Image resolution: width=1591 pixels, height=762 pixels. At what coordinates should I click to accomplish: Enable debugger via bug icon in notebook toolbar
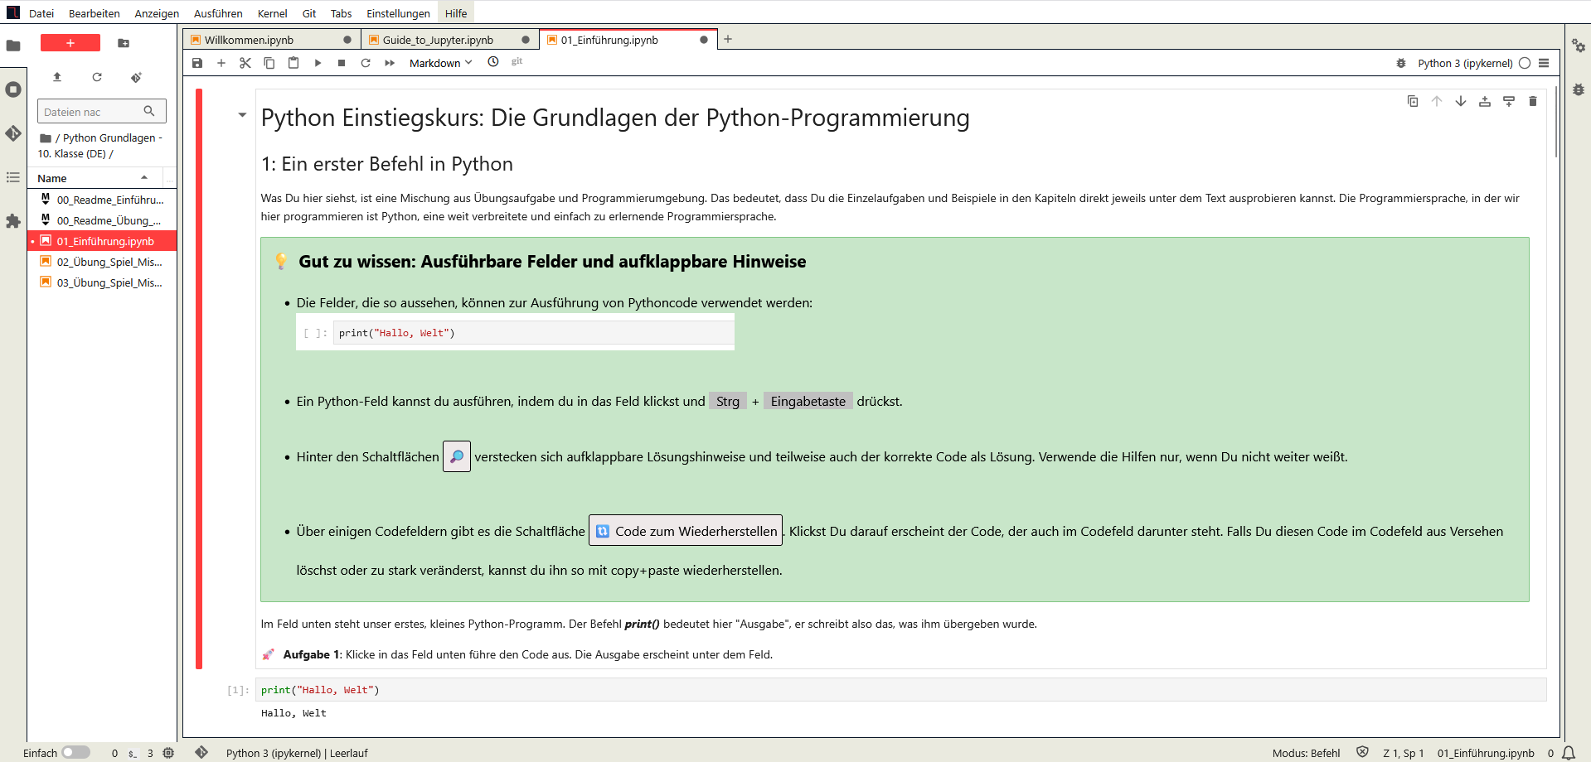pyautogui.click(x=1401, y=63)
